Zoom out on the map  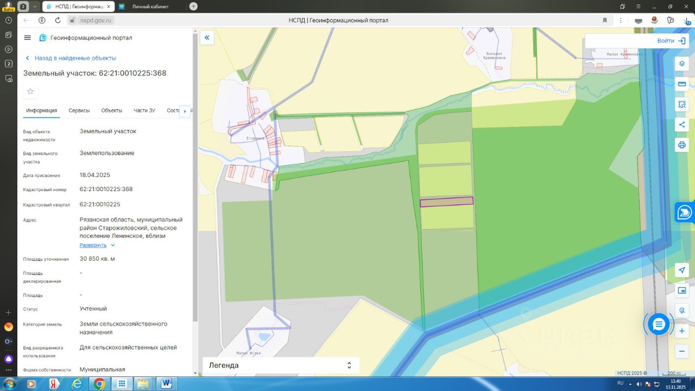click(x=682, y=351)
